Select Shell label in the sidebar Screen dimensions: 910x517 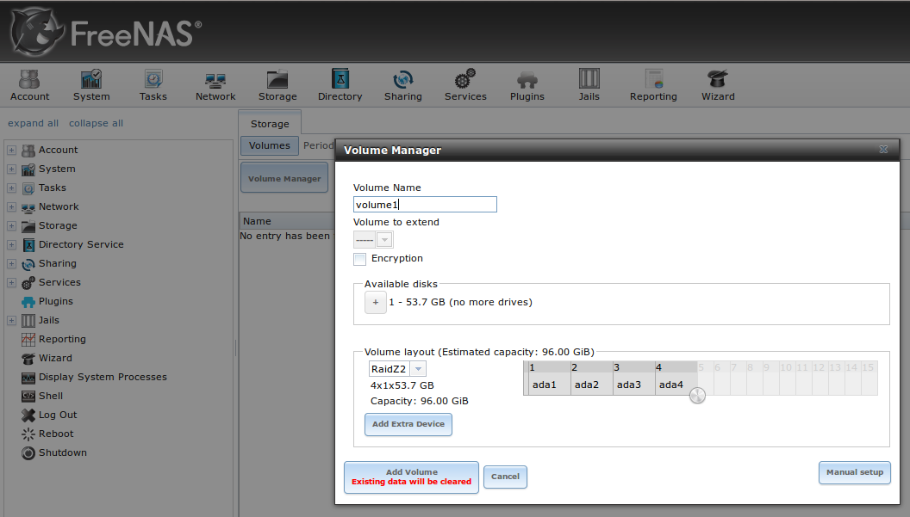[51, 396]
